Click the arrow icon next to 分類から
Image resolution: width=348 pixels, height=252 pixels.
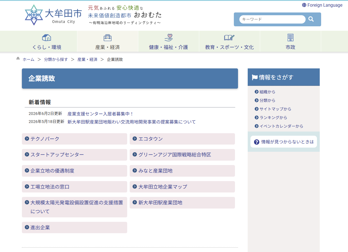[x=257, y=100]
